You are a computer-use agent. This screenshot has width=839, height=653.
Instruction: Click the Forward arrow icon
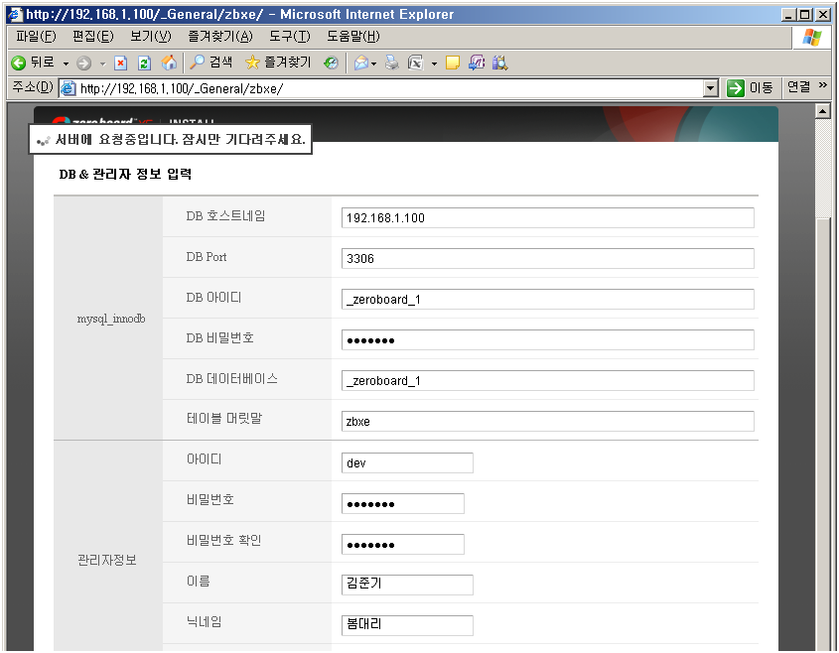pyautogui.click(x=83, y=64)
